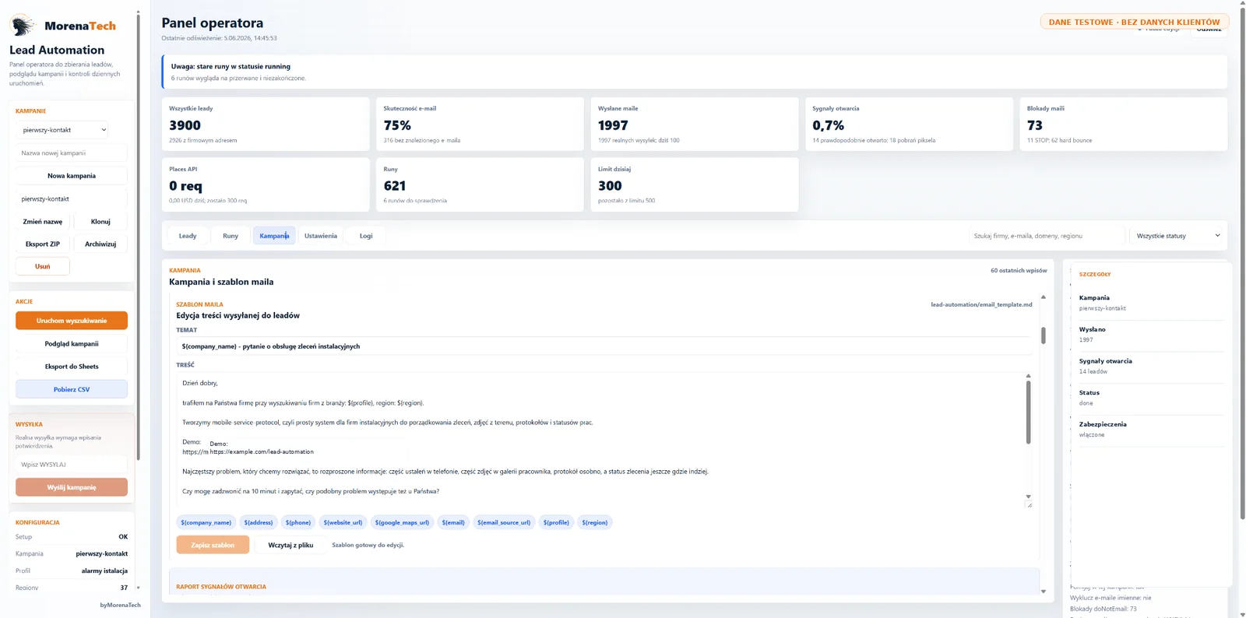This screenshot has width=1246, height=618.
Task: Select the Kampania tab
Action: coord(274,236)
